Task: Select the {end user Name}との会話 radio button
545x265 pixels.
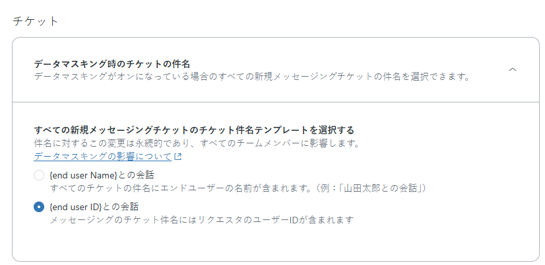Action: click(39, 175)
